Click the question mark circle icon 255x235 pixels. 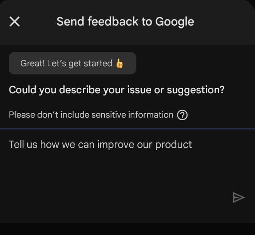(182, 115)
